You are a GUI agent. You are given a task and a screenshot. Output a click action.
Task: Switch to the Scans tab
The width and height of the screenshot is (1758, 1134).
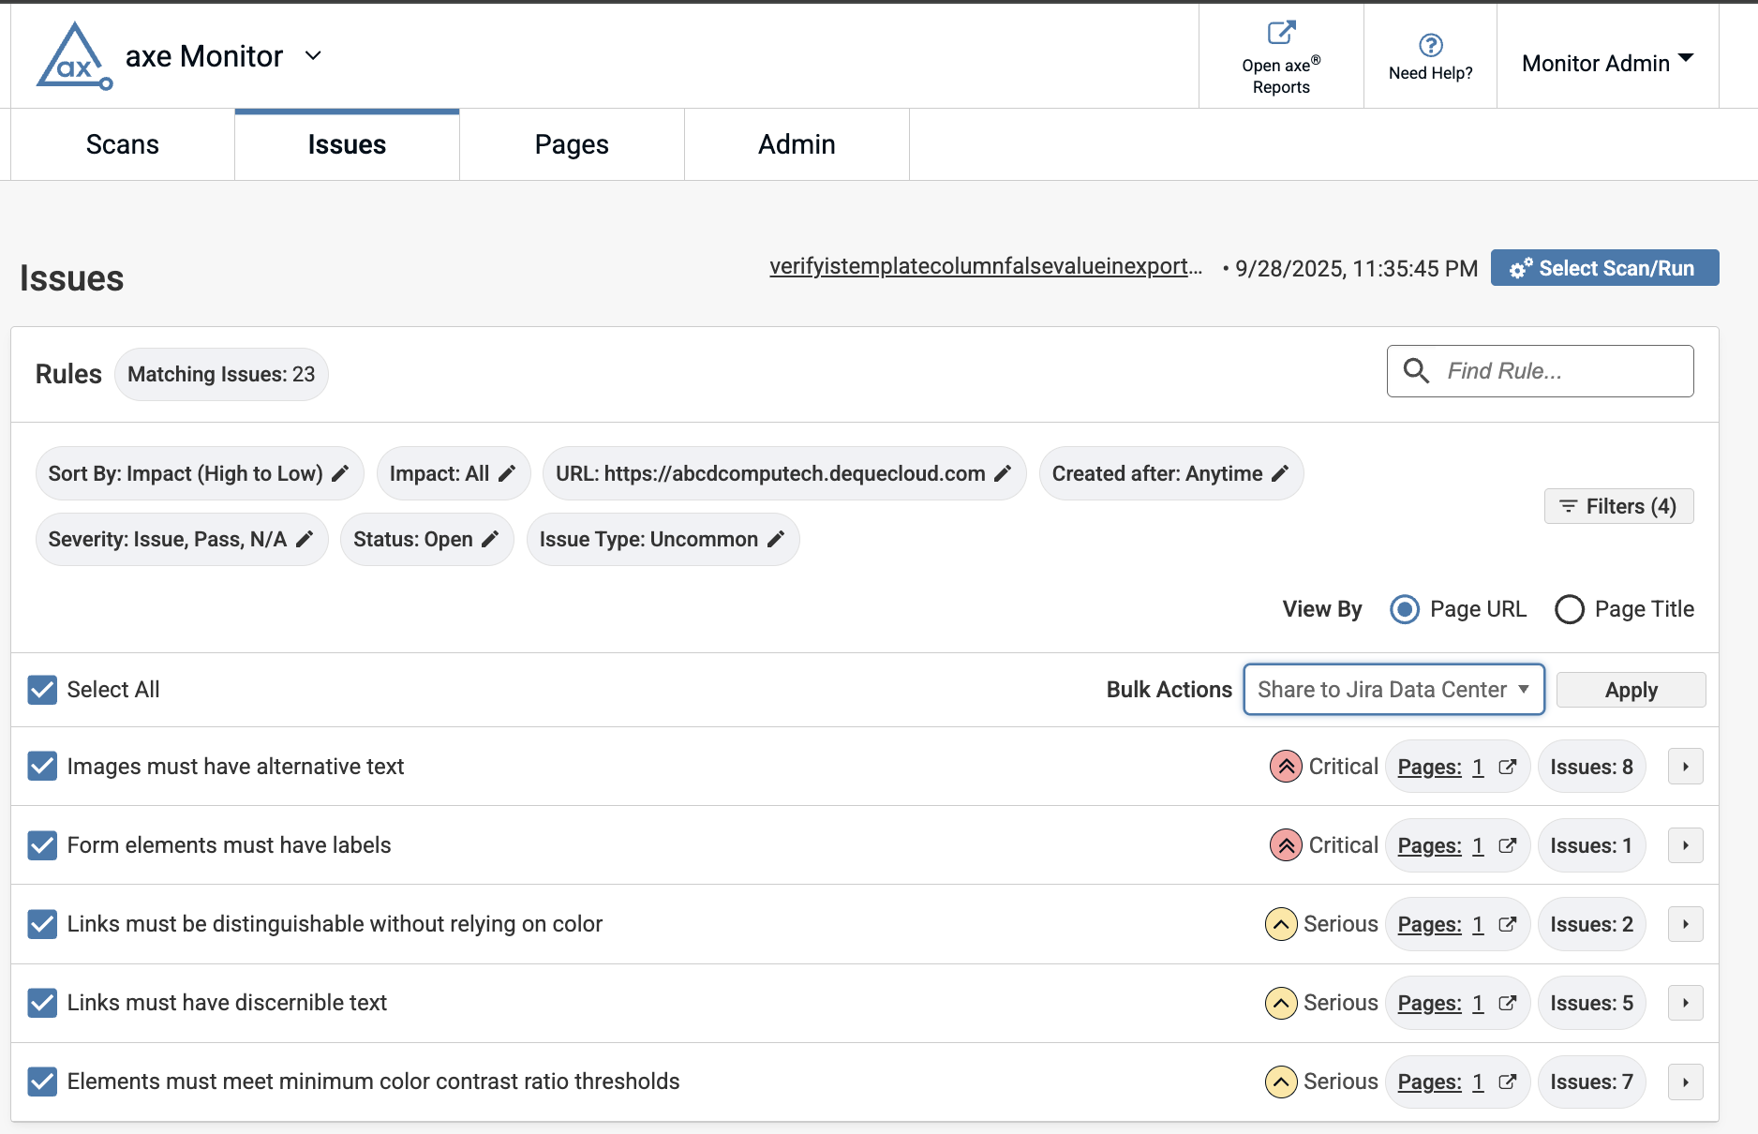pos(122,144)
